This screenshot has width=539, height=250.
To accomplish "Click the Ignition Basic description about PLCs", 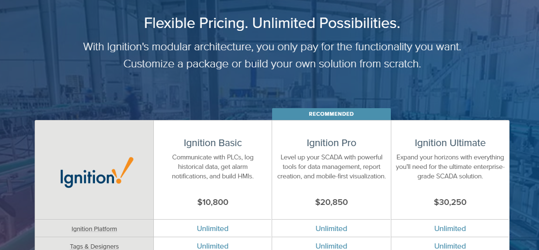I will 213,167.
